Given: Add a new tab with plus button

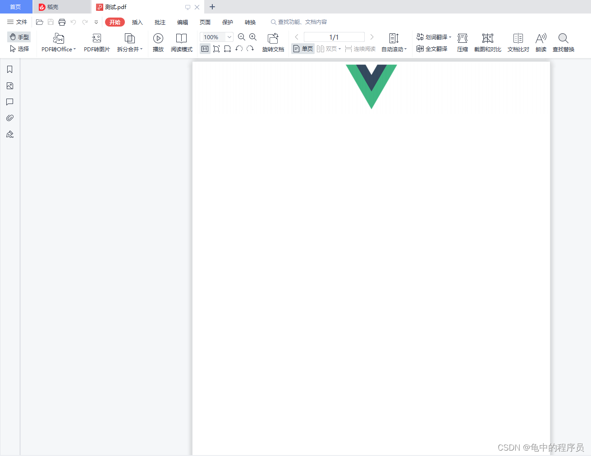Looking at the screenshot, I should (x=212, y=7).
